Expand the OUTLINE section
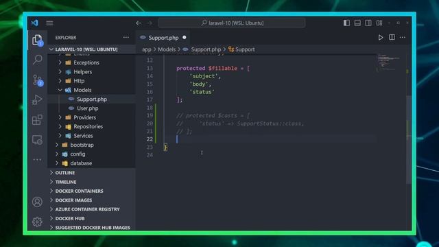439x247 pixels. pos(91,173)
